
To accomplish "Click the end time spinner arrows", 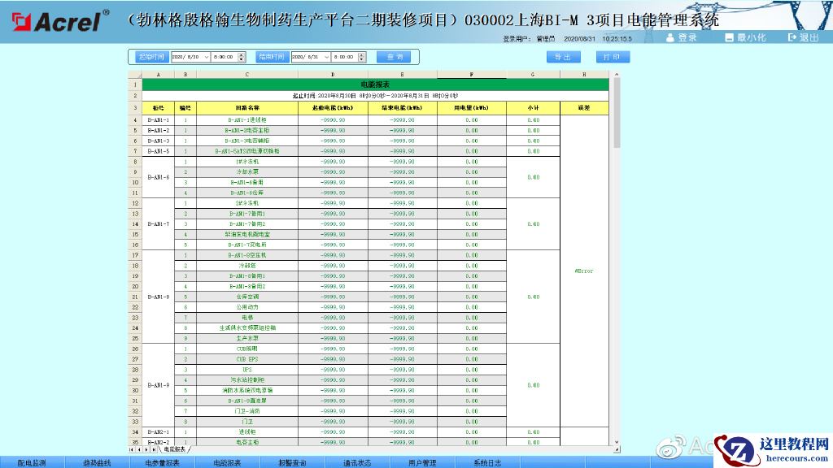I will click(x=362, y=57).
